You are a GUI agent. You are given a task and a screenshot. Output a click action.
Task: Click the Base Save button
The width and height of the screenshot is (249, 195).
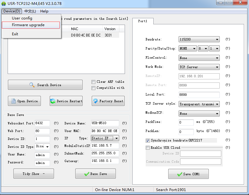click(x=95, y=174)
